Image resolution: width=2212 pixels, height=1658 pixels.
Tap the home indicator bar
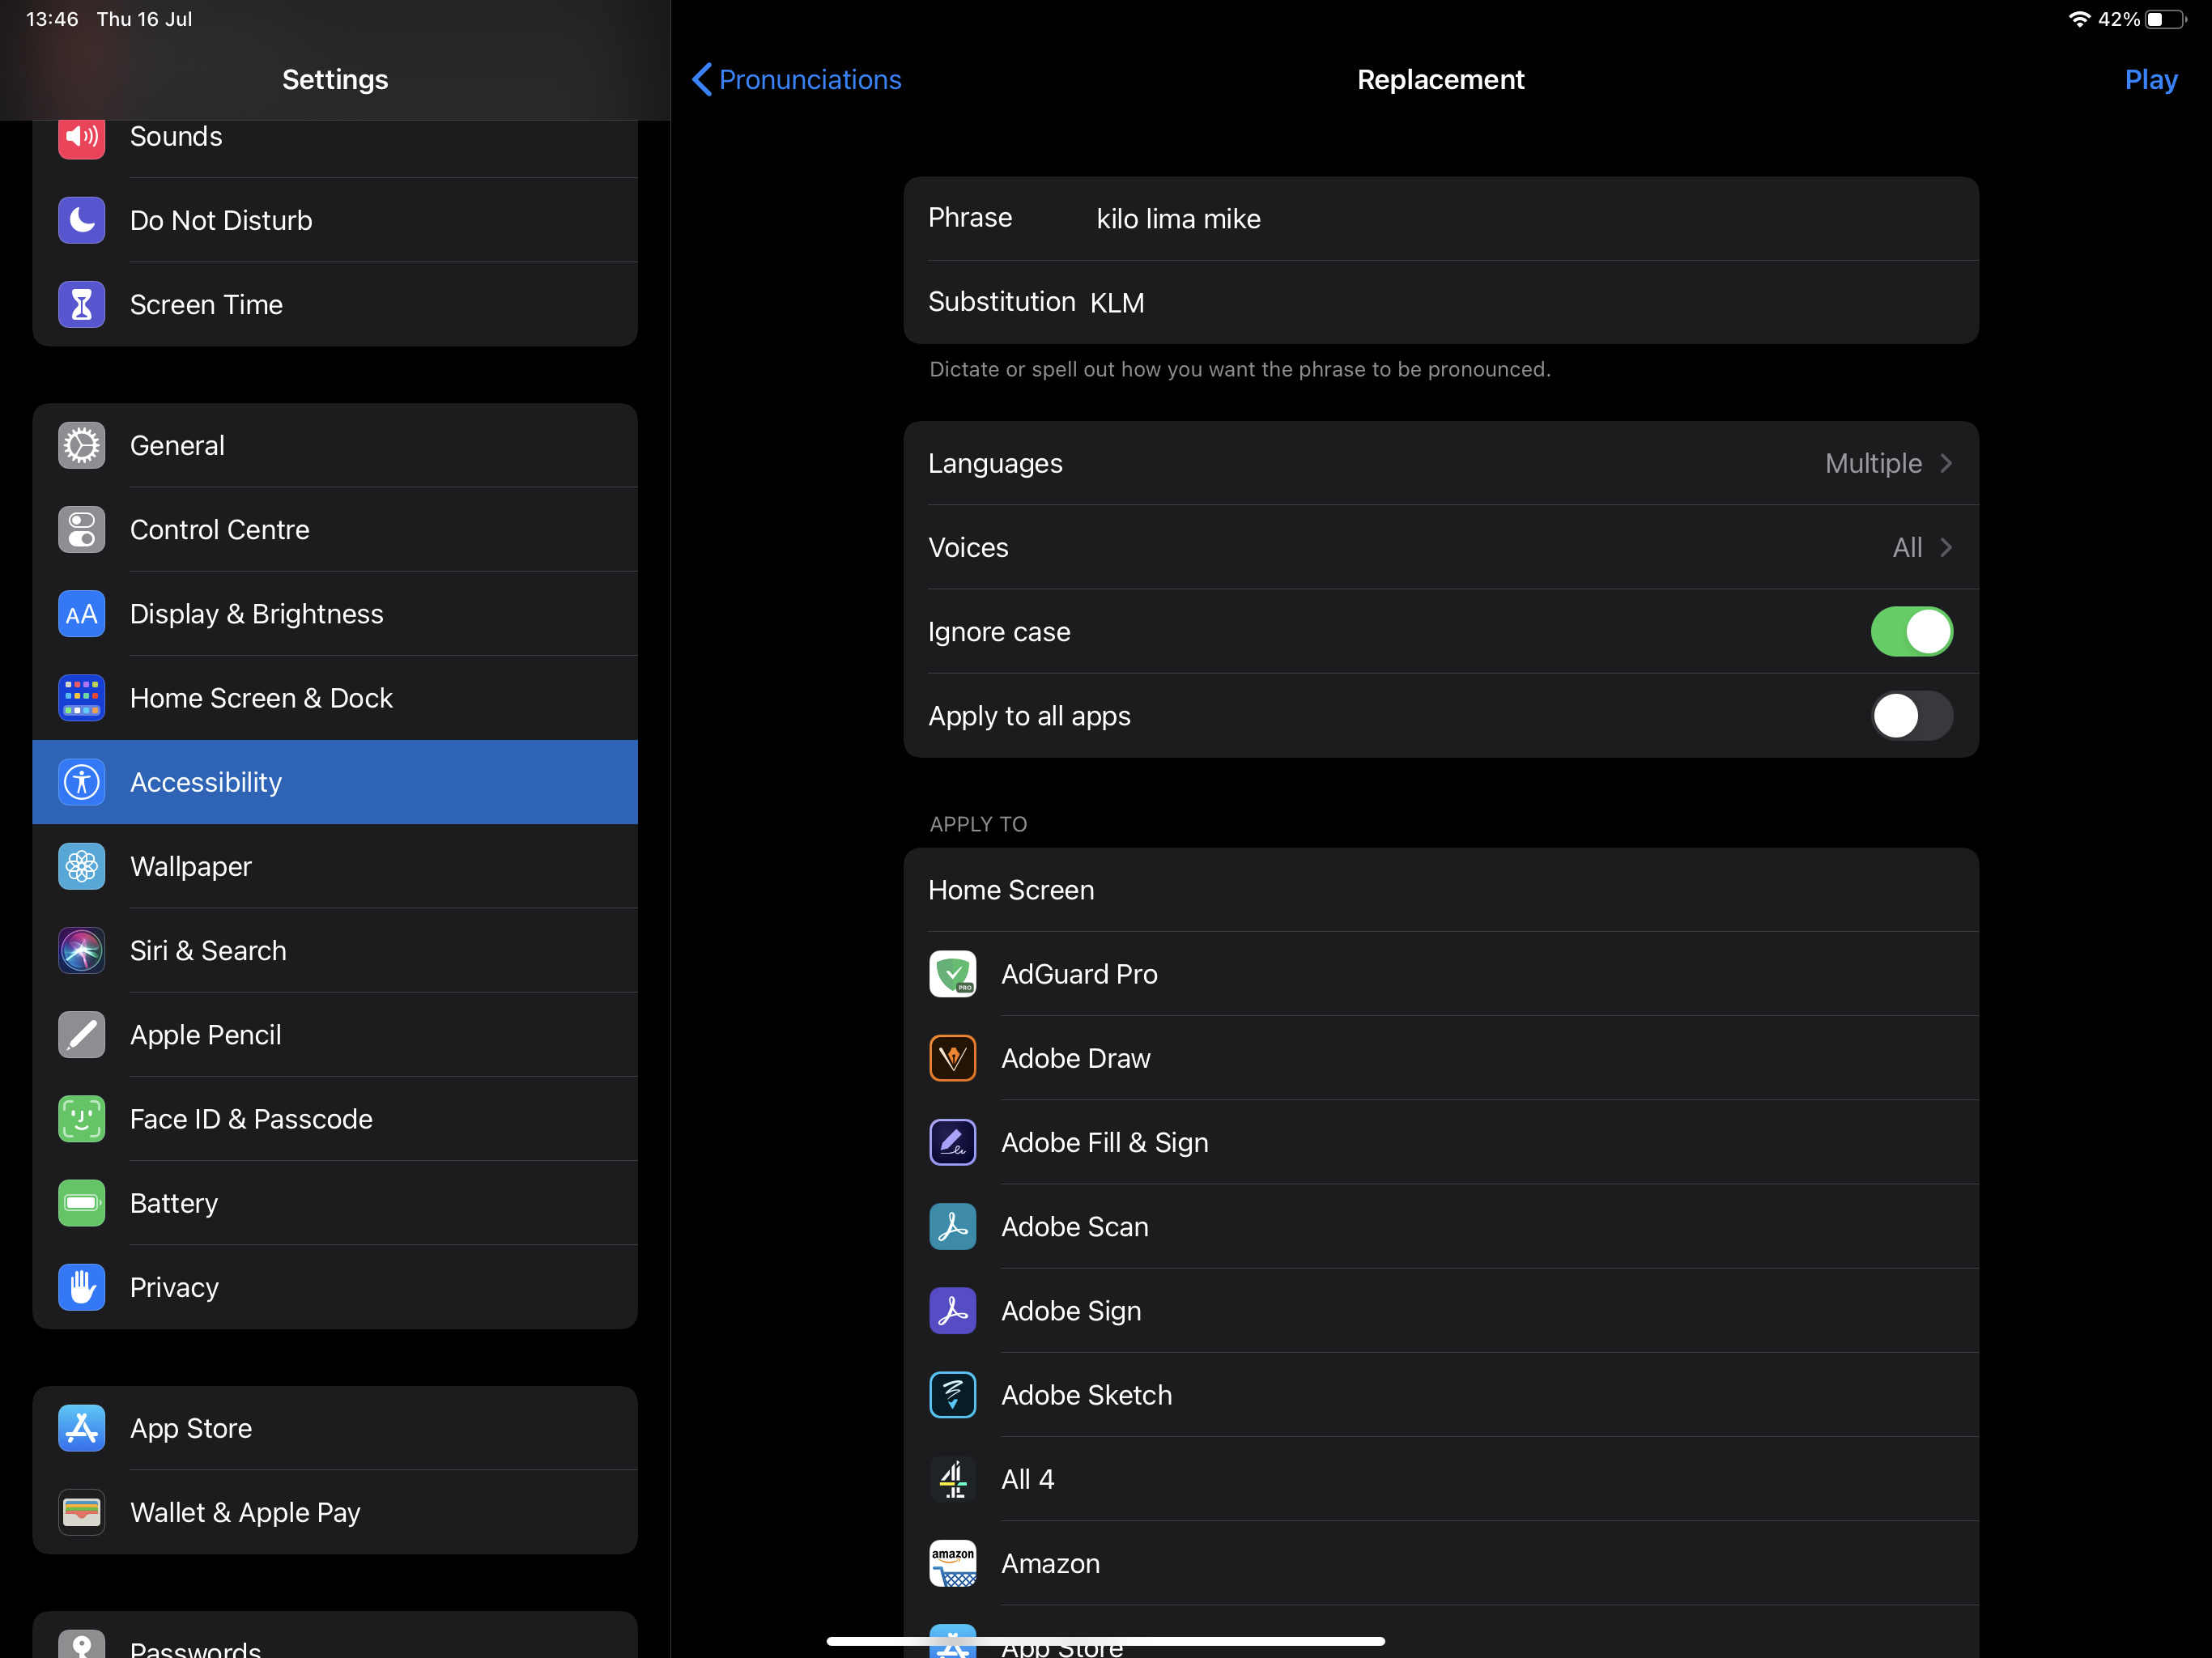pos(1105,1641)
